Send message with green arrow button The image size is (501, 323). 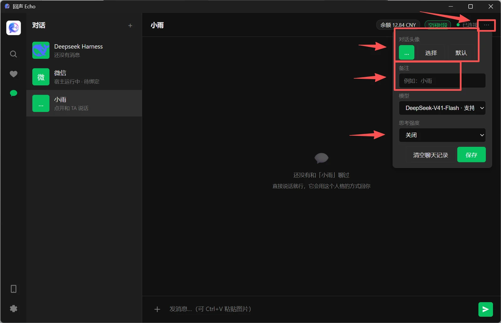pos(486,309)
